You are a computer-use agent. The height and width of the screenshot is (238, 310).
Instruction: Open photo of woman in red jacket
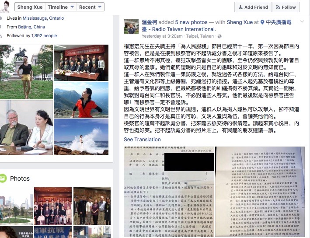point(81,100)
